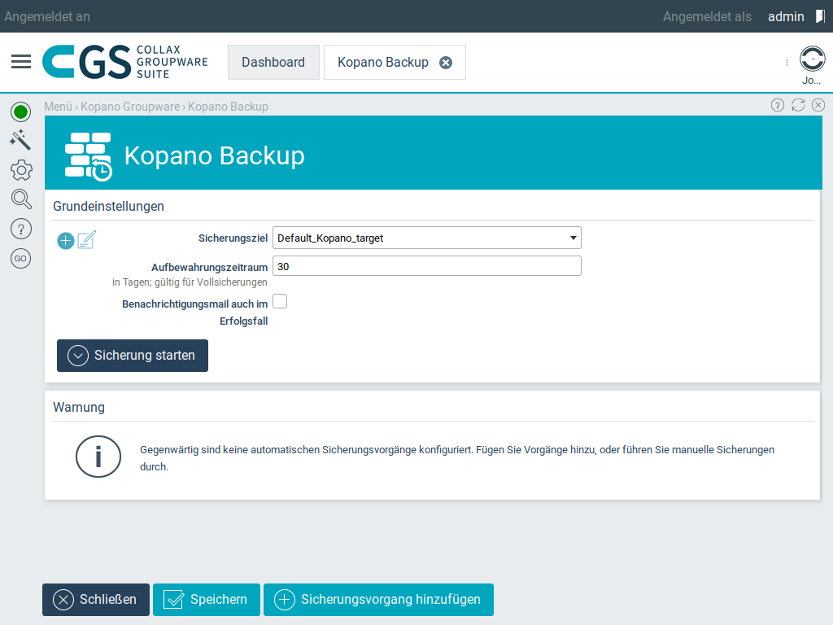This screenshot has width=833, height=625.
Task: Go to Menü breadcrumb
Action: [x=58, y=107]
